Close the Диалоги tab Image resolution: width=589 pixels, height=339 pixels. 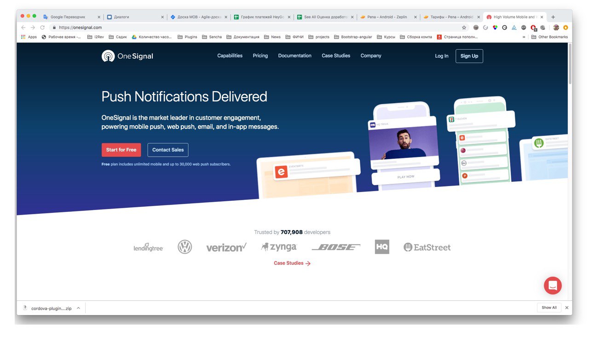(162, 17)
